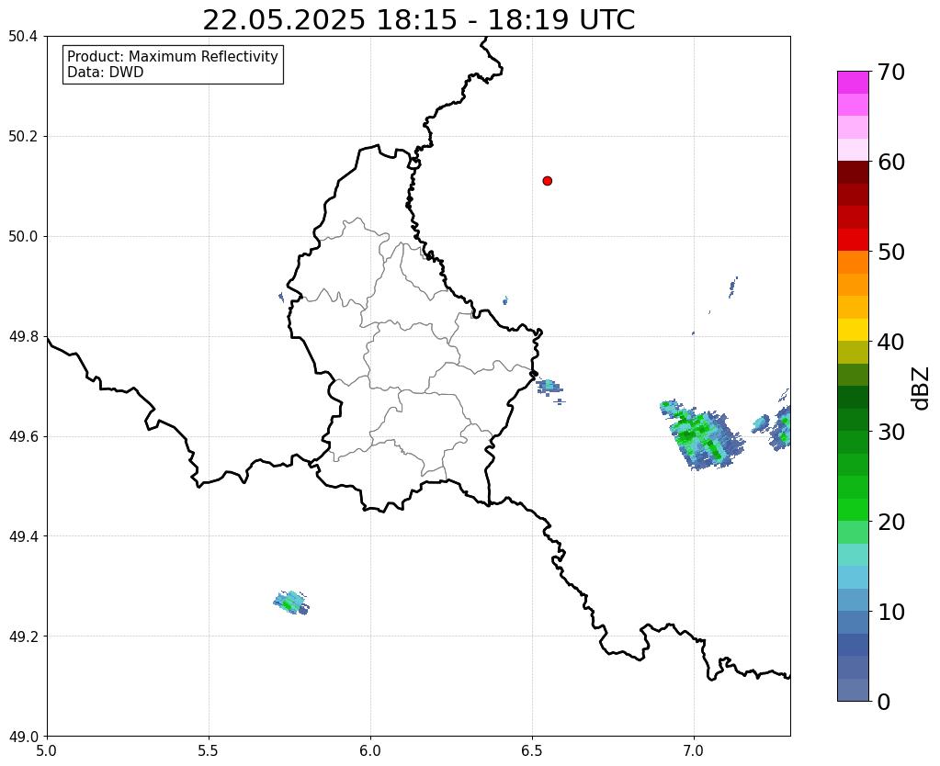Pick the dark maroon 60 dBZ segment

pos(853,173)
